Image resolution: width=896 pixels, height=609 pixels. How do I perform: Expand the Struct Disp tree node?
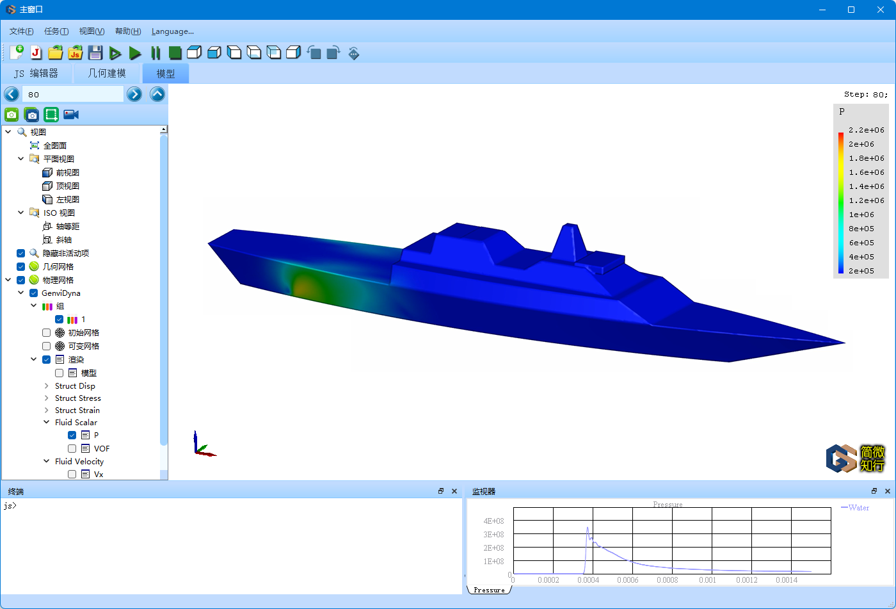click(46, 386)
